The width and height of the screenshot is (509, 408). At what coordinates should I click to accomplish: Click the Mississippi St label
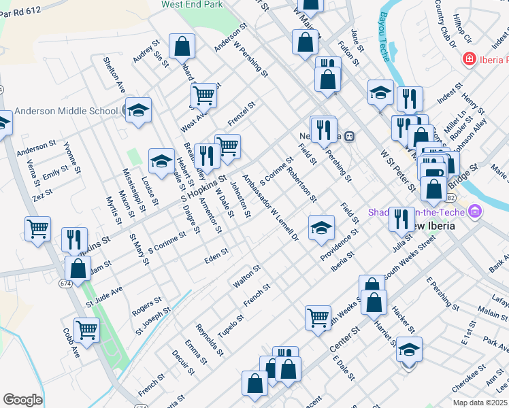[134, 190]
